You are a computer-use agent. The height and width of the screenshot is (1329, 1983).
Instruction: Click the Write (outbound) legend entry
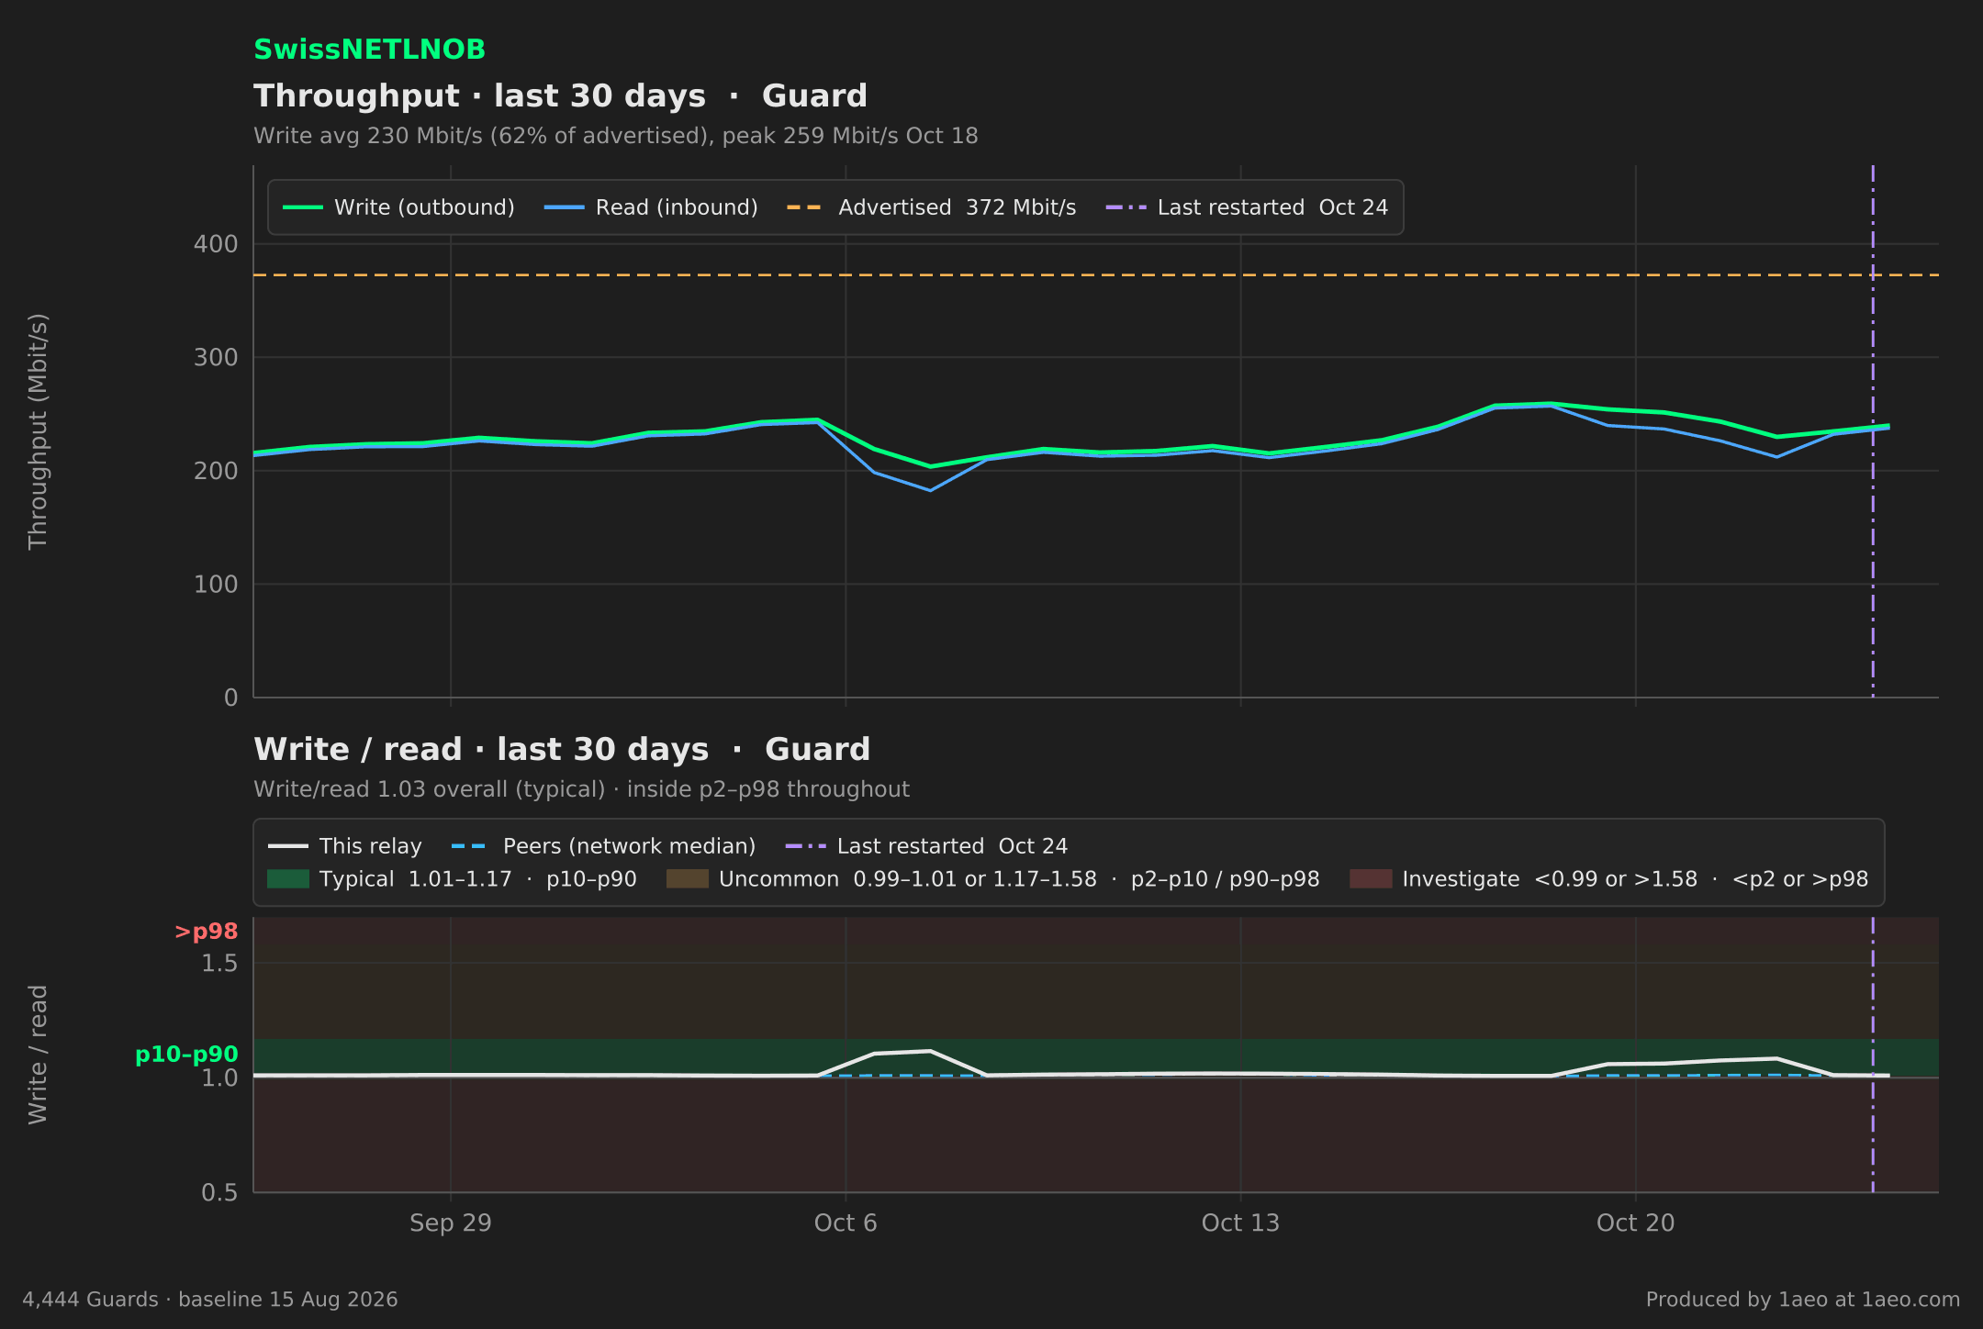[398, 207]
